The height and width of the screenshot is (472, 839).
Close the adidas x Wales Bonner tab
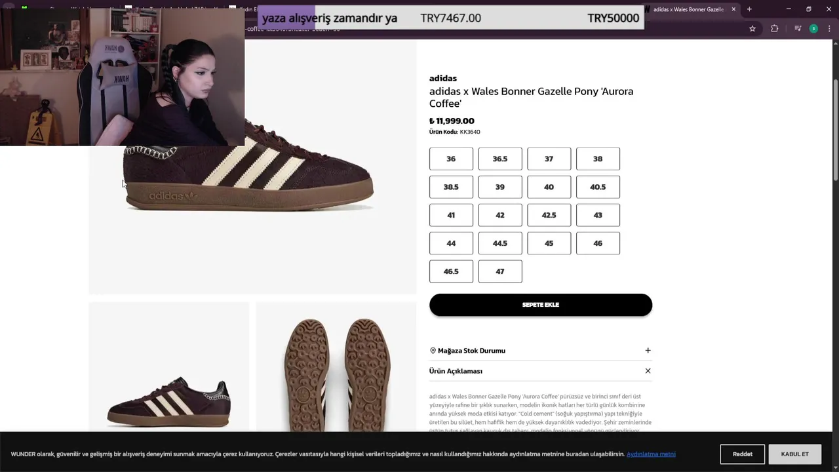point(733,9)
